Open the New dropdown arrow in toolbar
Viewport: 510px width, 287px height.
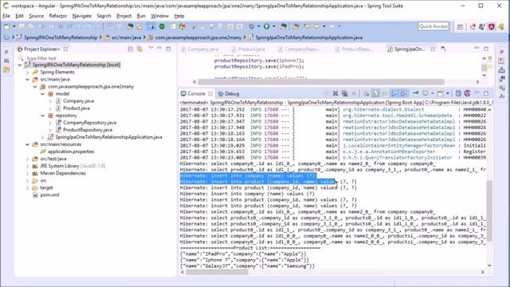(14, 26)
